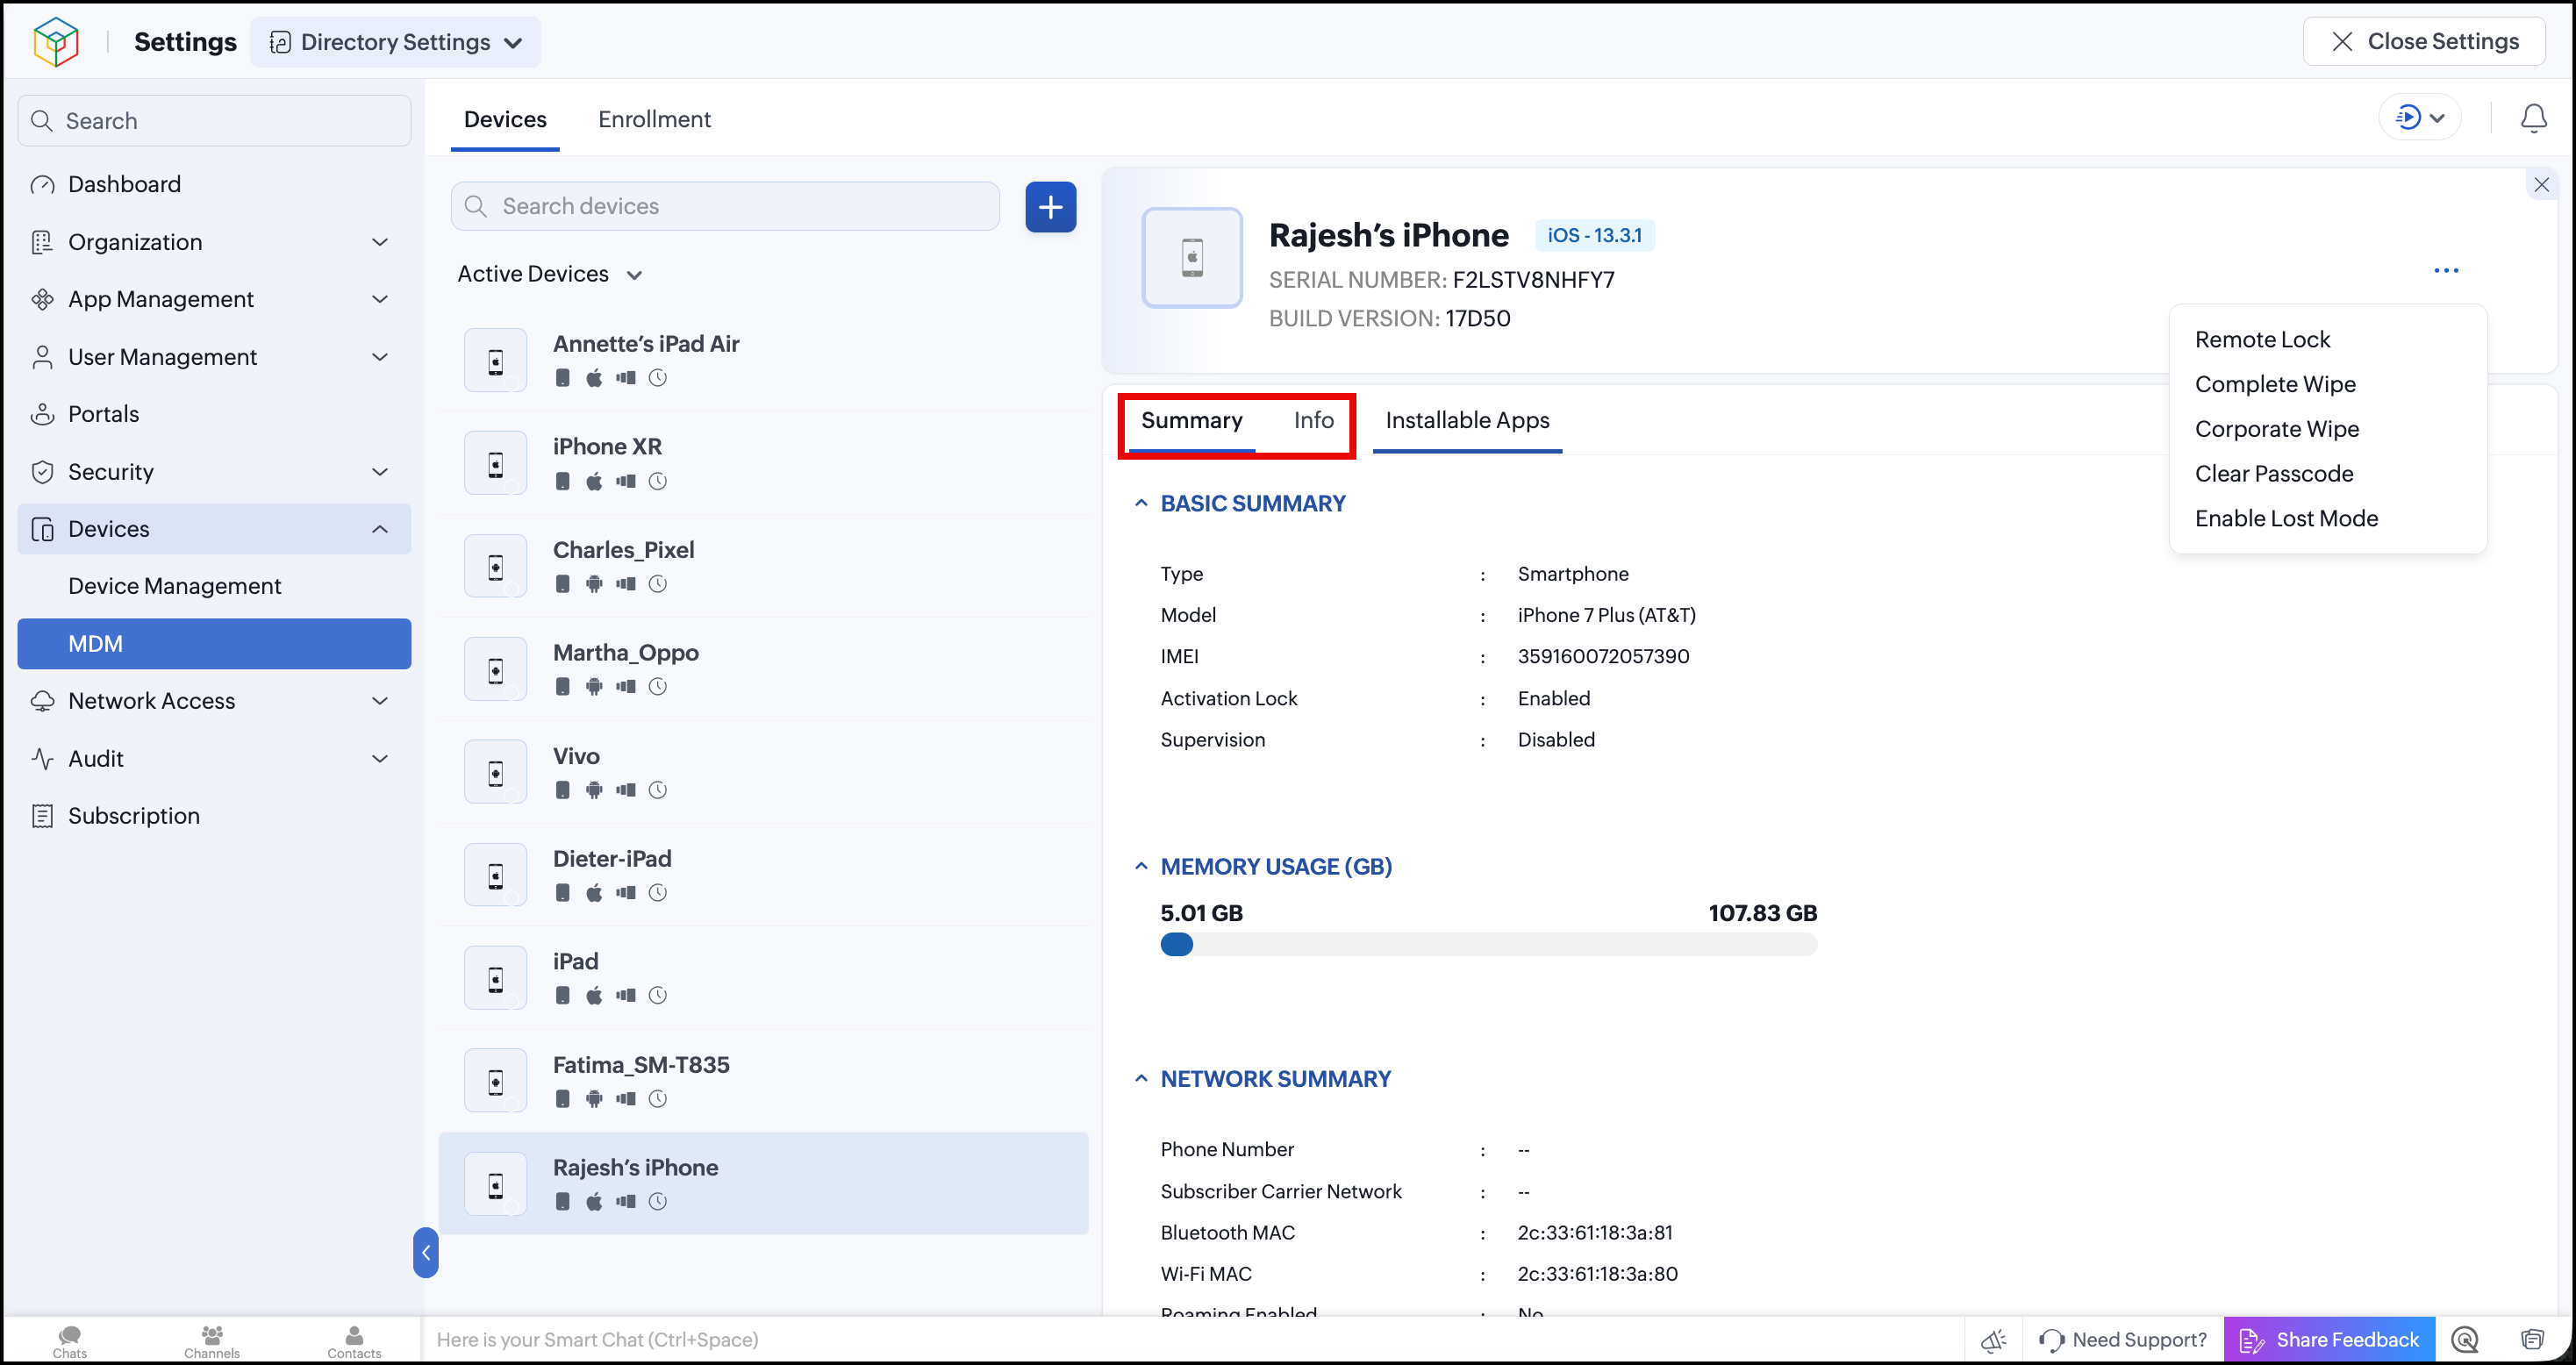Click the device icon next to iPhone XR
The width and height of the screenshot is (2576, 1365).
[495, 463]
